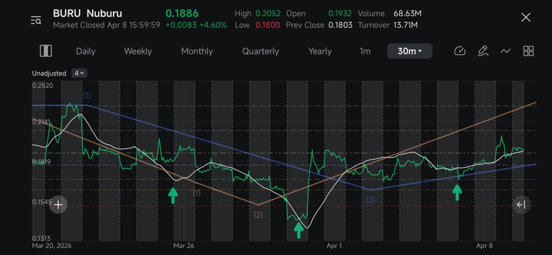Image resolution: width=552 pixels, height=255 pixels.
Task: Open the grid multi-chart layout icon
Action: (528, 51)
